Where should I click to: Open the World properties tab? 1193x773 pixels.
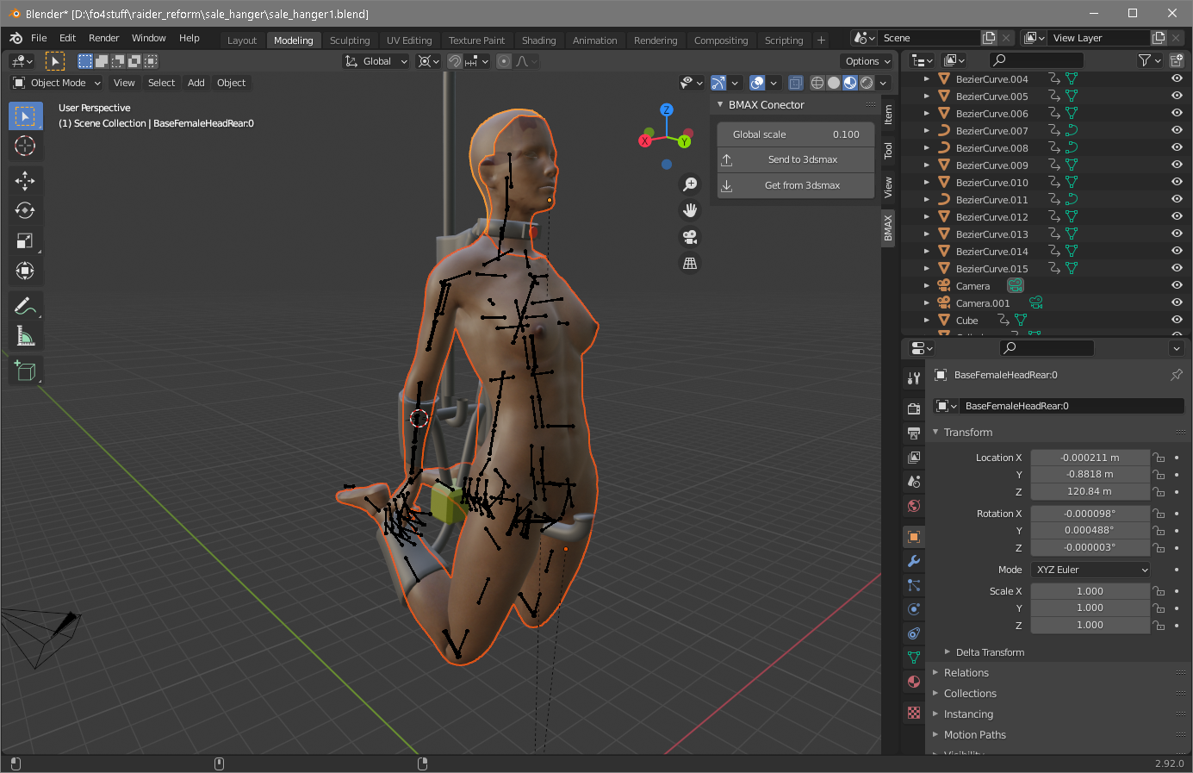click(x=914, y=505)
